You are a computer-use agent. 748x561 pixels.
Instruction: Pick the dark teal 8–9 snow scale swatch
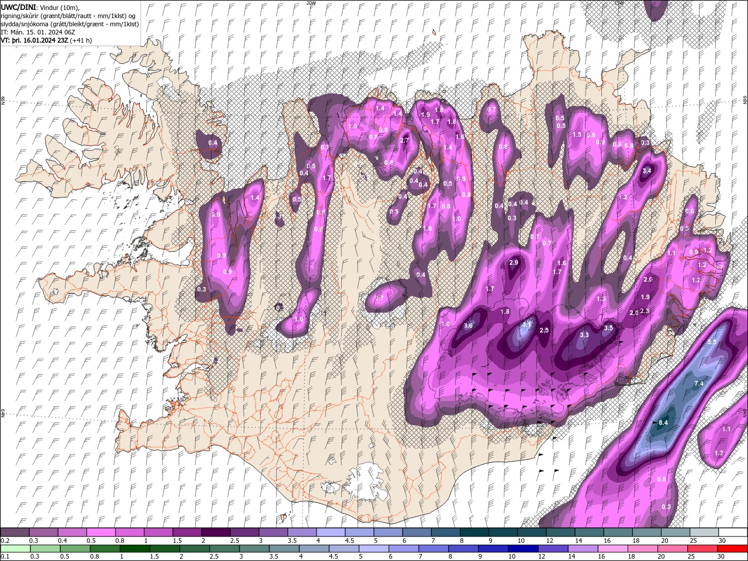474,532
